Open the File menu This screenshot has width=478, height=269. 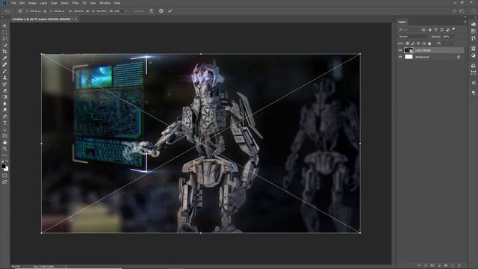coord(13,3)
